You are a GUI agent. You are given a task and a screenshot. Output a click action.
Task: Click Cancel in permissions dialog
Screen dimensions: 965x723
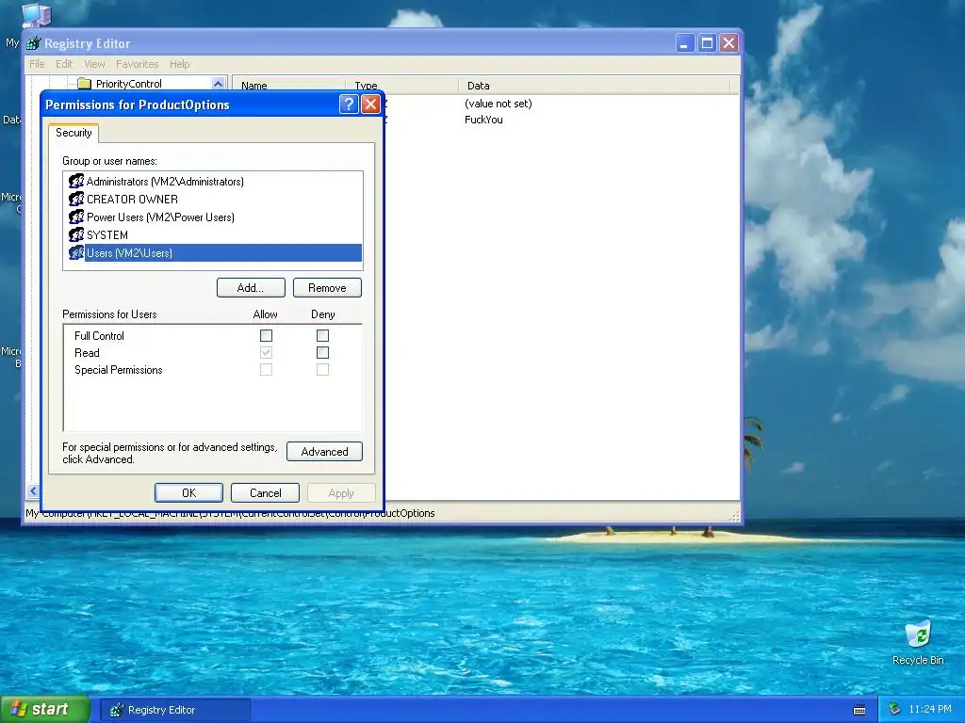[265, 493]
